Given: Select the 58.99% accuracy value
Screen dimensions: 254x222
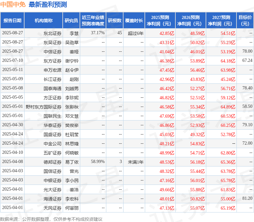Looking at the screenshot, I should click(98, 162).
